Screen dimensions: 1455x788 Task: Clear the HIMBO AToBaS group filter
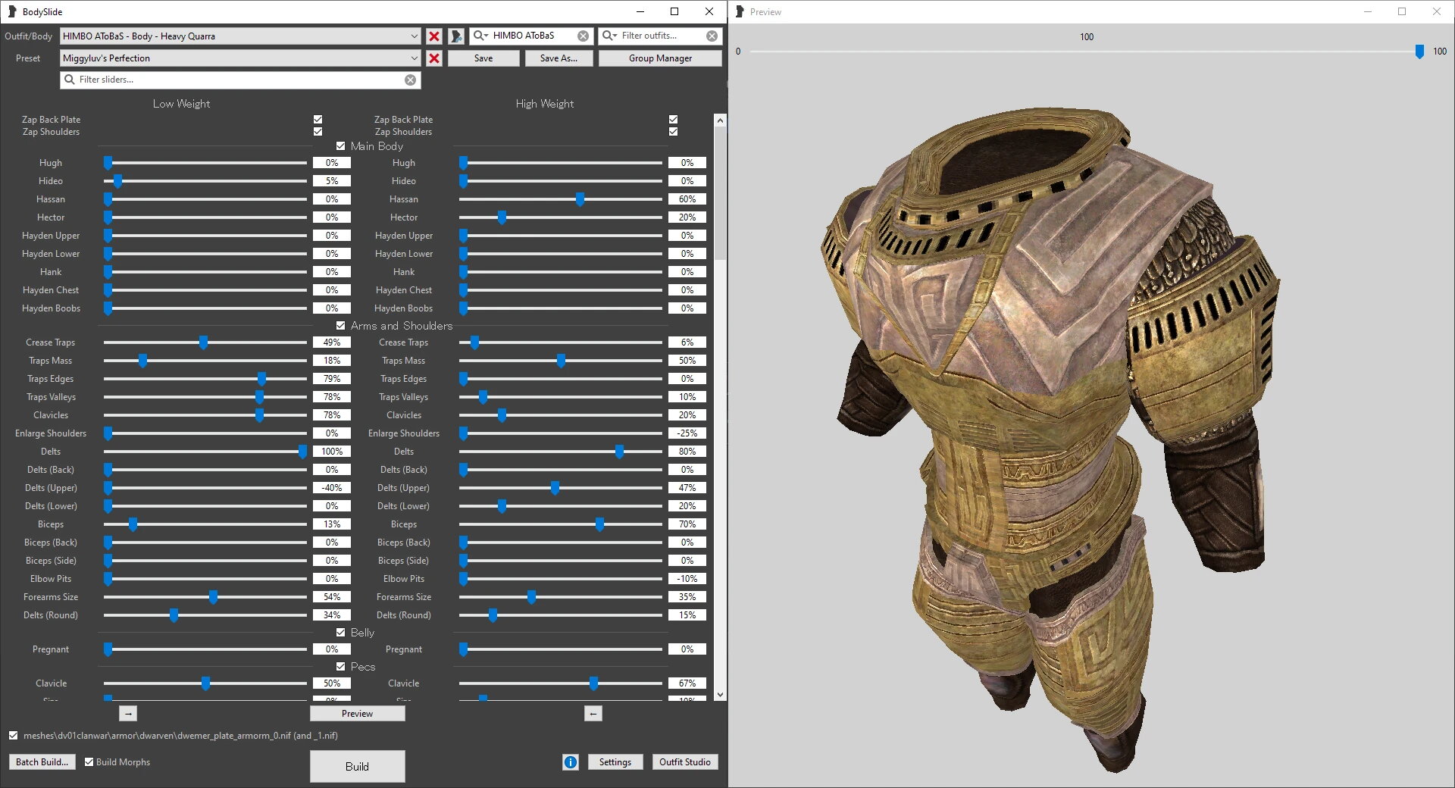(x=583, y=36)
